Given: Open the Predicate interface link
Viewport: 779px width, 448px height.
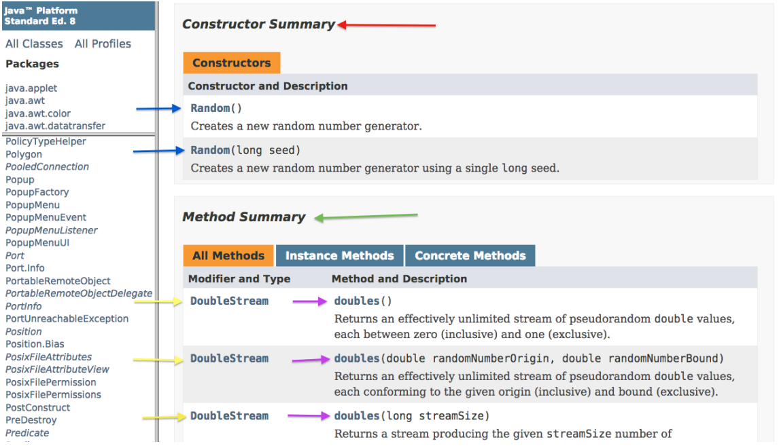Looking at the screenshot, I should (x=27, y=432).
